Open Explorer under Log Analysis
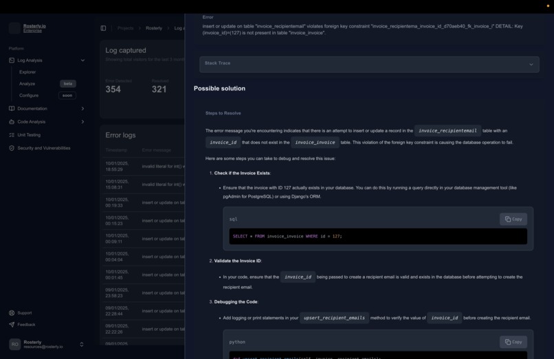 (27, 72)
